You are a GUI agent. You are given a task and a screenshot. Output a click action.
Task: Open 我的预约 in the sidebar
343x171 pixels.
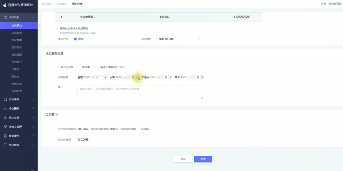pos(17,47)
